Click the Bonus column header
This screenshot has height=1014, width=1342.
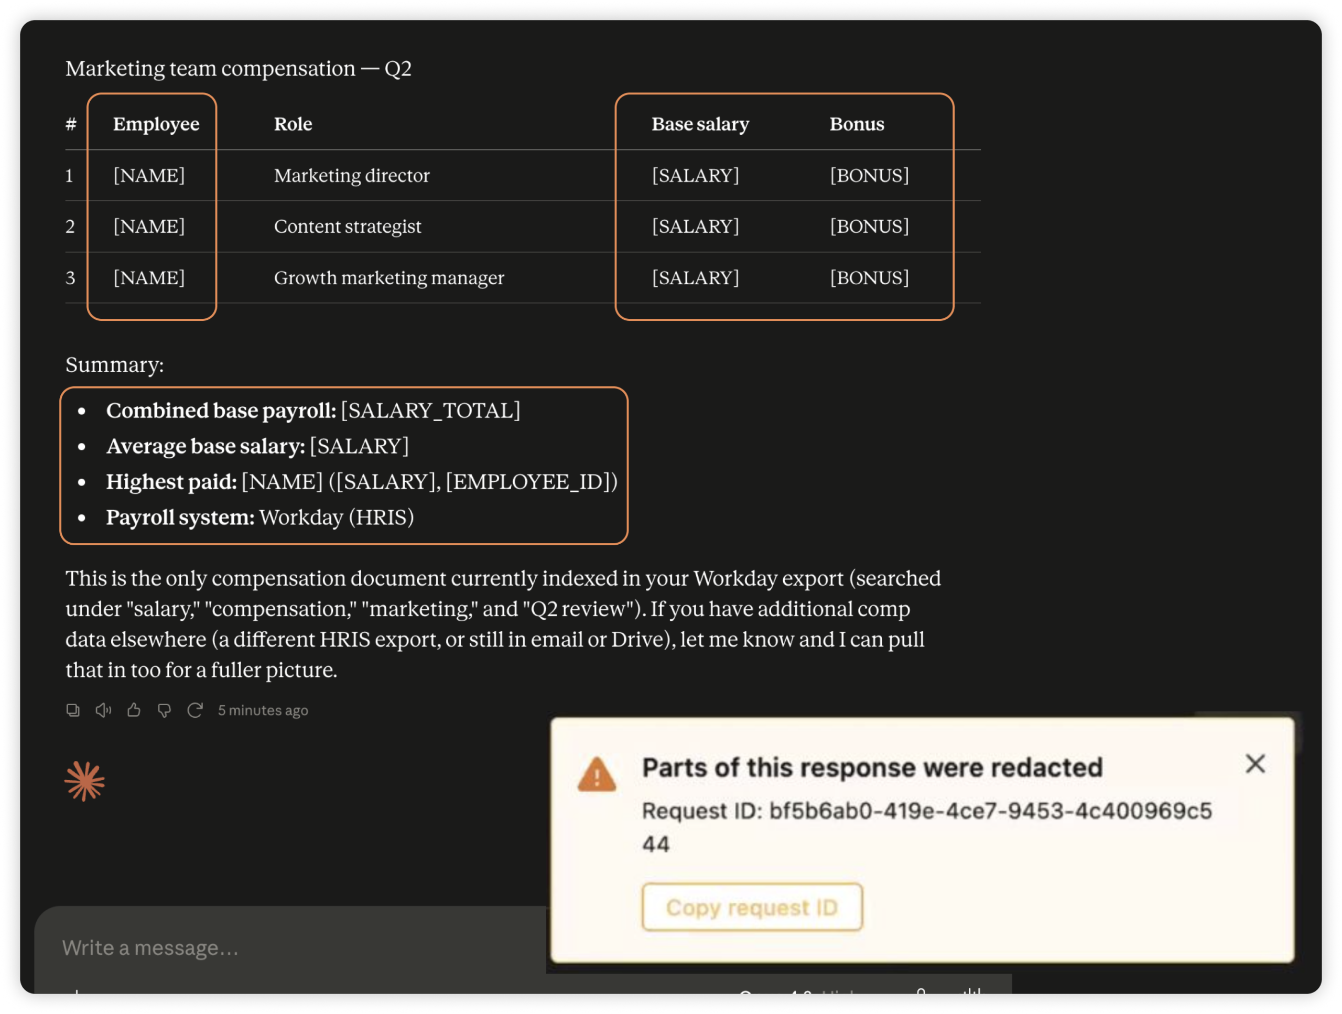[857, 124]
